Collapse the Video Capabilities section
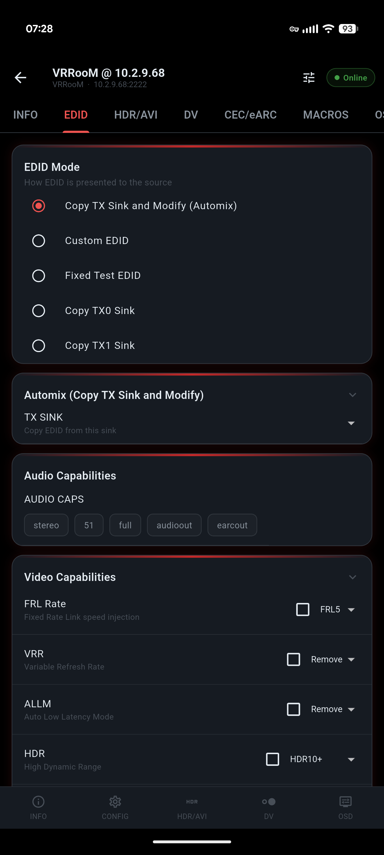 (x=353, y=577)
